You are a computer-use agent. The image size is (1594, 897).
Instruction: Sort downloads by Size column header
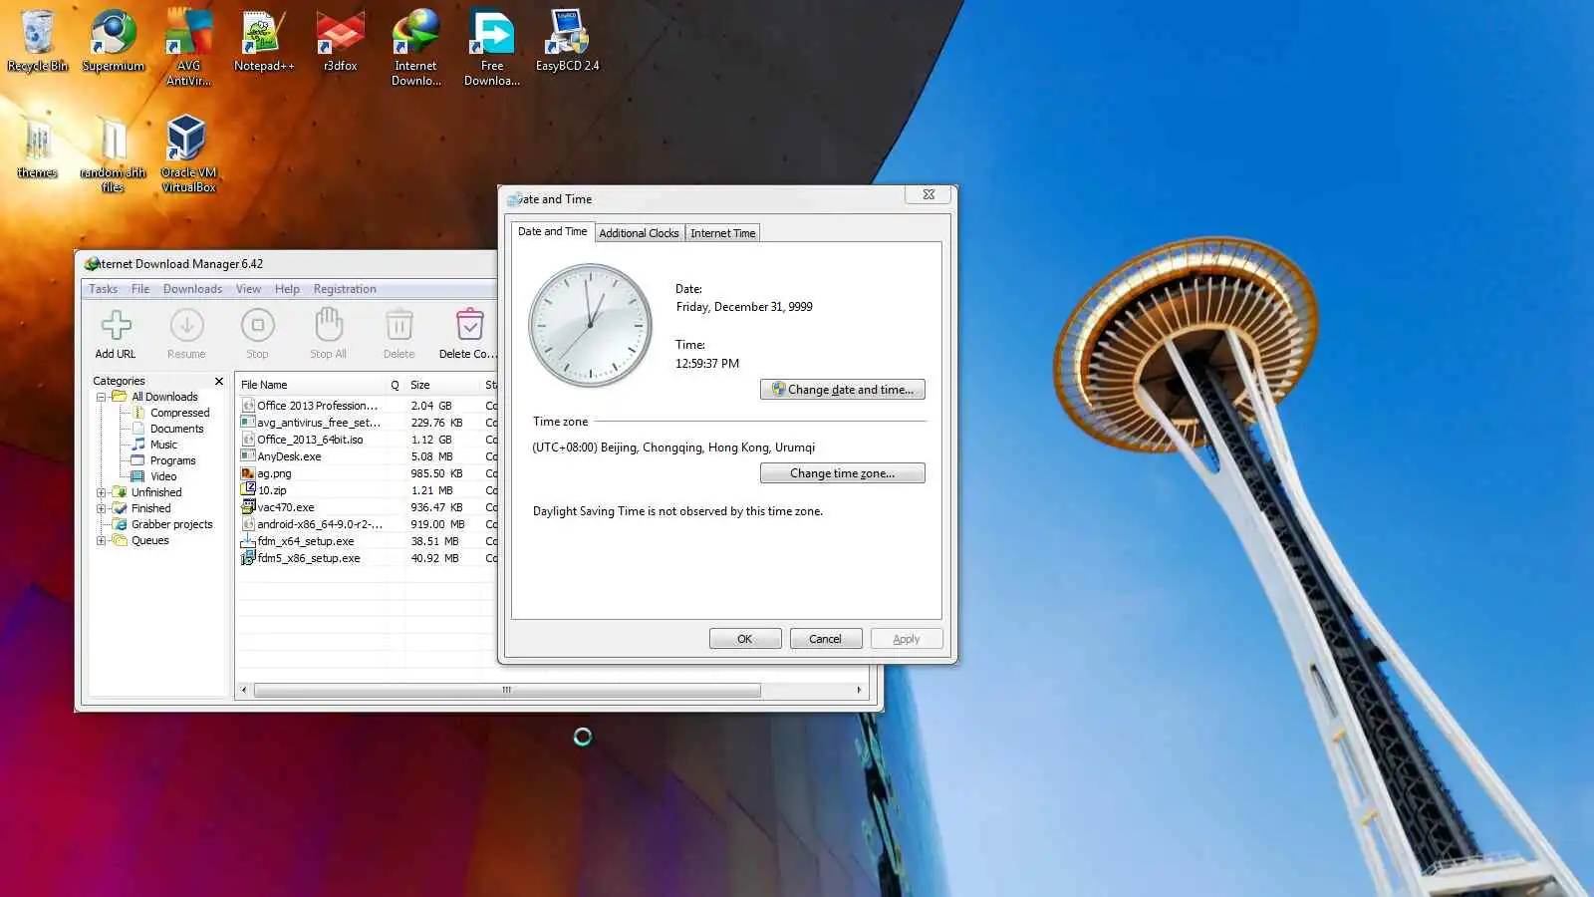(x=443, y=385)
